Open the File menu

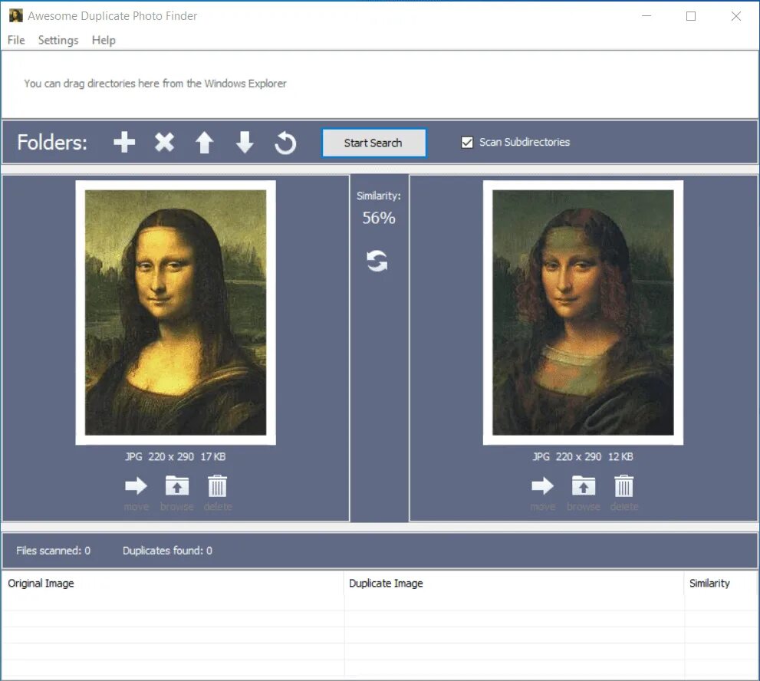16,40
